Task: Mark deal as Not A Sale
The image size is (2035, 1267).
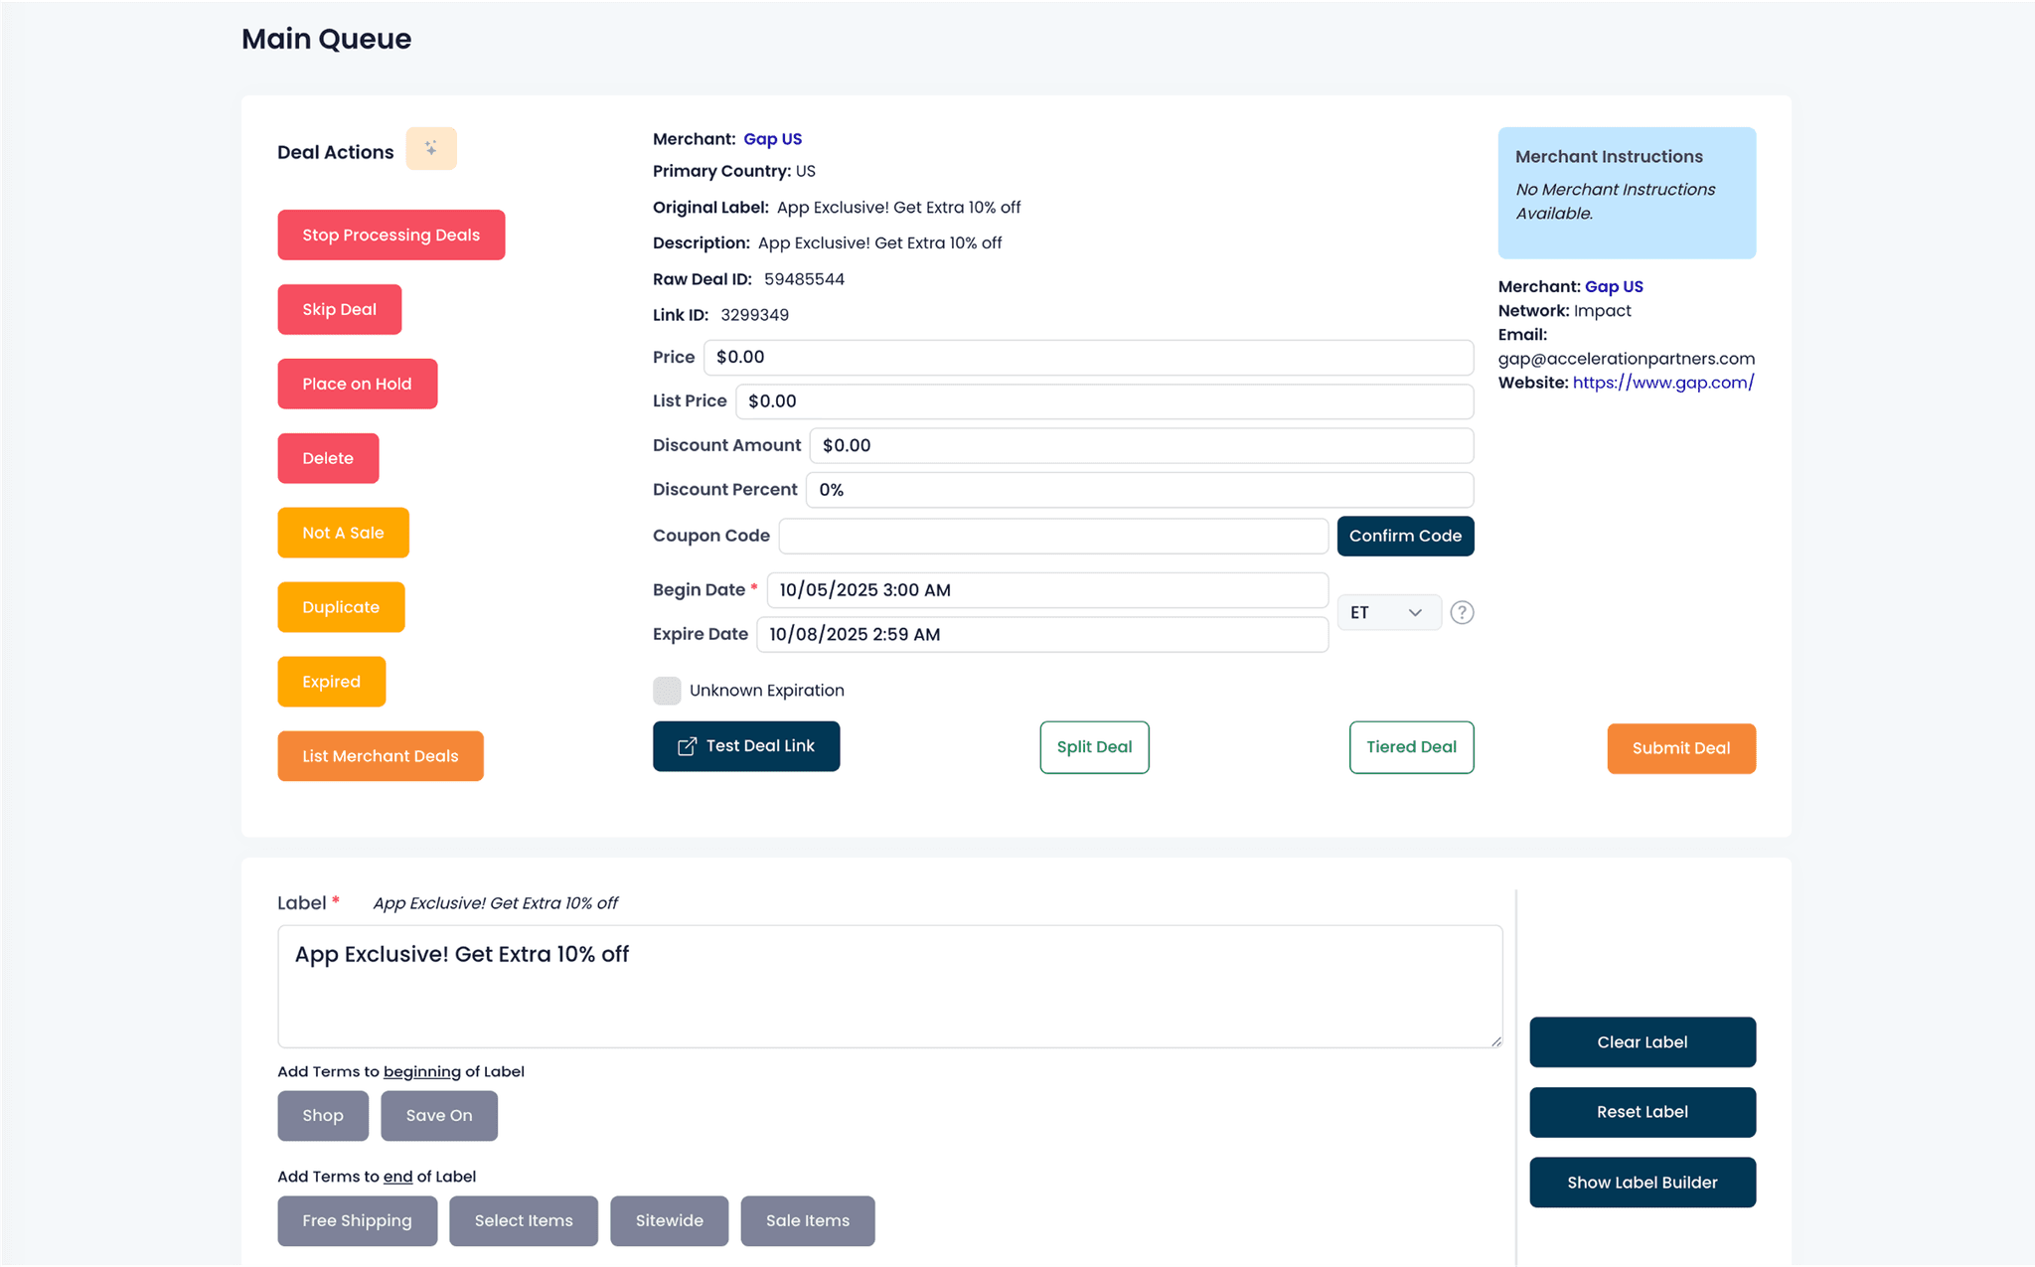Action: (344, 534)
